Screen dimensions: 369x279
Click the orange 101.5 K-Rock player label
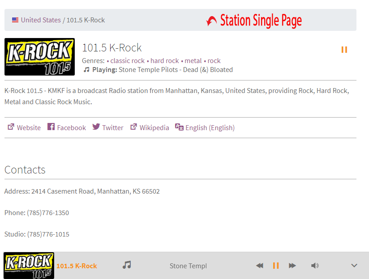coord(77,266)
